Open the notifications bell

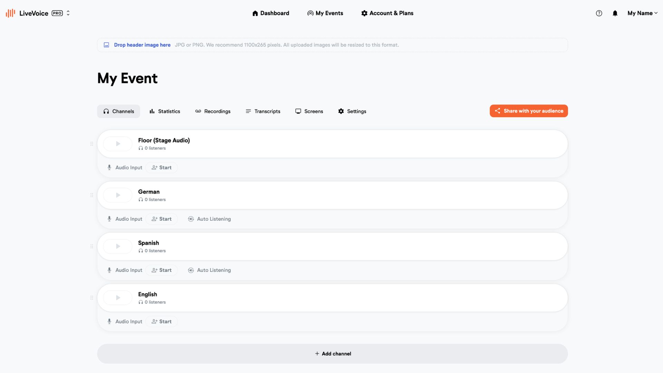point(615,13)
